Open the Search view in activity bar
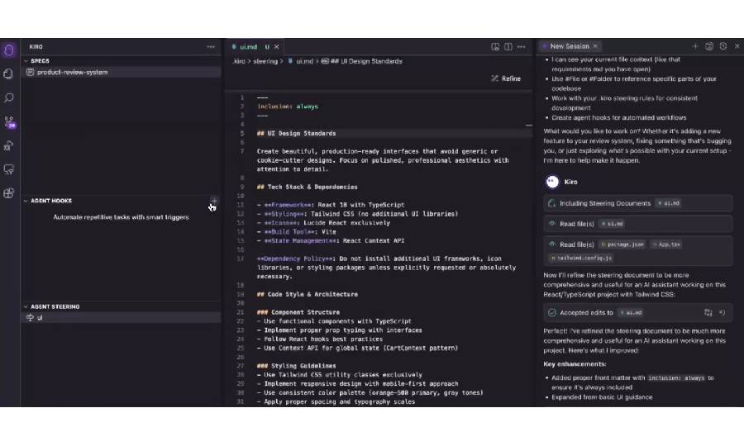Image resolution: width=744 pixels, height=446 pixels. pyautogui.click(x=8, y=97)
